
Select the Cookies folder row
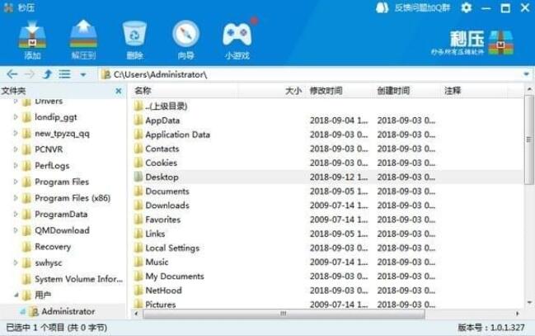[327, 163]
